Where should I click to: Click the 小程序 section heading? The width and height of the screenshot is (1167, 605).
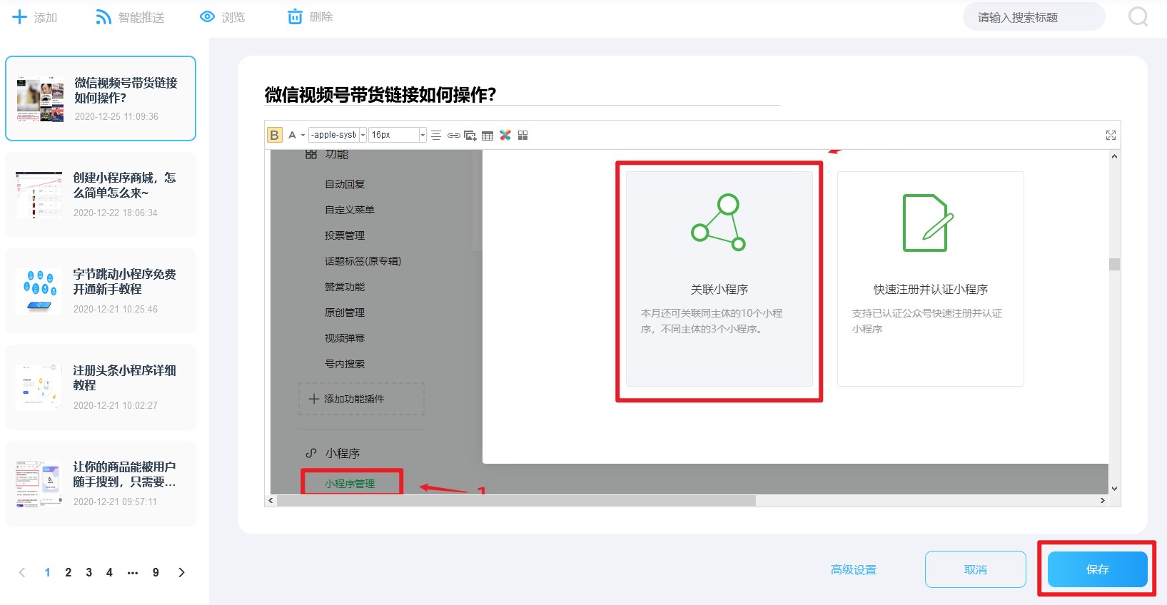pyautogui.click(x=343, y=453)
